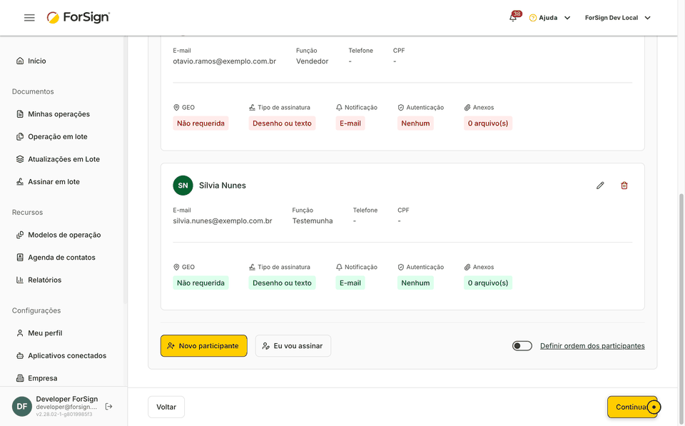Expand the Ajuda dropdown
Screen dimensions: 685x426
(x=549, y=18)
